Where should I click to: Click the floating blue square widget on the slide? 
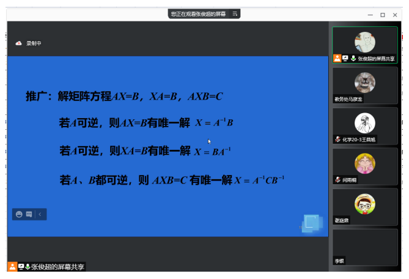click(312, 223)
